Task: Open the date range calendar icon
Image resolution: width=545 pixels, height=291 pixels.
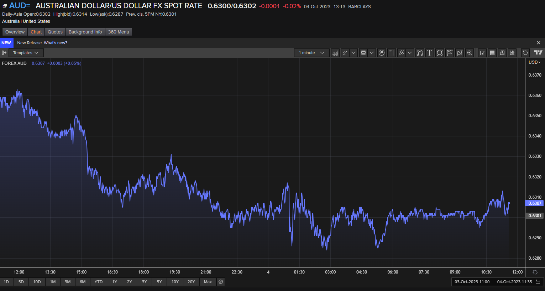Action: tap(538, 282)
